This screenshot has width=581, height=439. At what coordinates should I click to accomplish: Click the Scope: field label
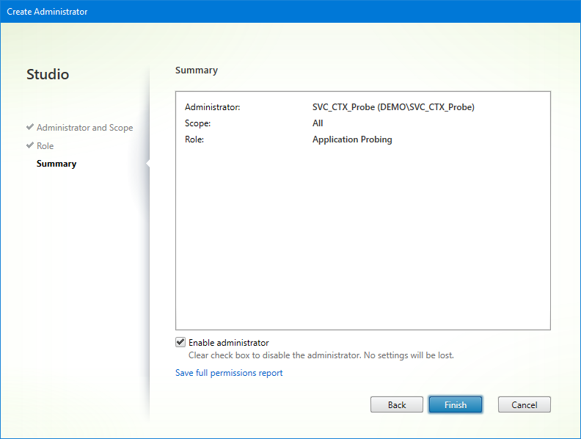[197, 123]
